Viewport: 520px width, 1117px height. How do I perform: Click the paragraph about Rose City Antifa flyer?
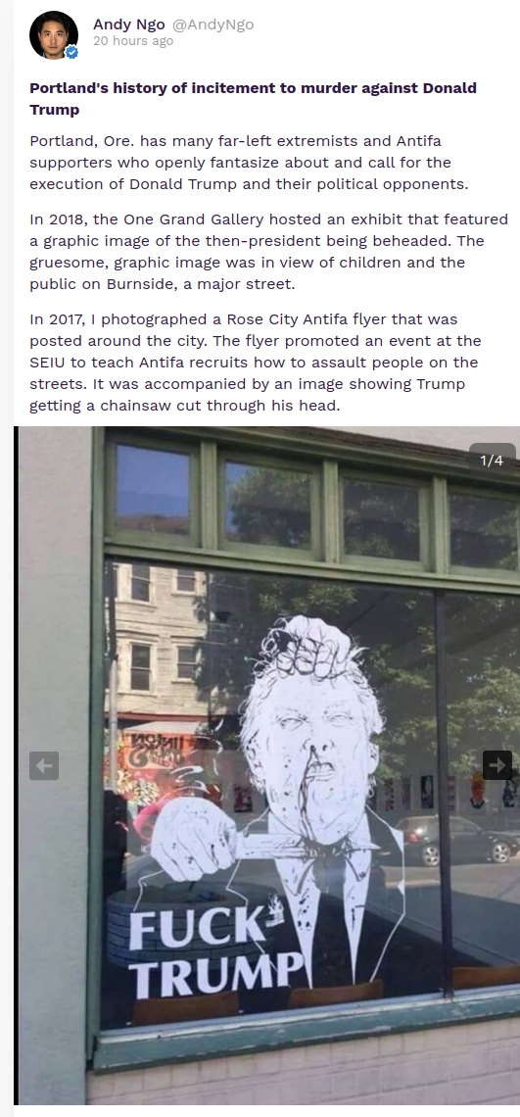[256, 363]
